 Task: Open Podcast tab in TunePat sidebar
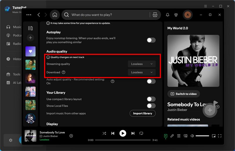coord(14,35)
